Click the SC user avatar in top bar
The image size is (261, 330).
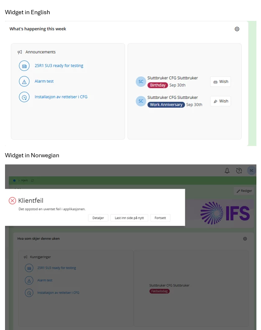(x=251, y=171)
